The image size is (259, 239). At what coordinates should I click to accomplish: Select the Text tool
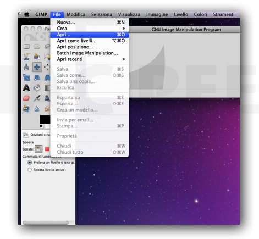click(26, 88)
